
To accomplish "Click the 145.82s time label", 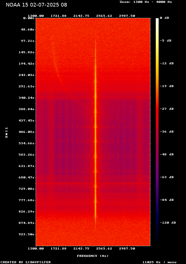I will (27, 52).
